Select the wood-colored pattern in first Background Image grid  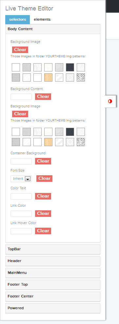click(x=48, y=78)
